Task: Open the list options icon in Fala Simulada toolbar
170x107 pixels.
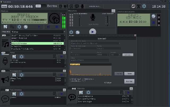Action: [x=54, y=94]
